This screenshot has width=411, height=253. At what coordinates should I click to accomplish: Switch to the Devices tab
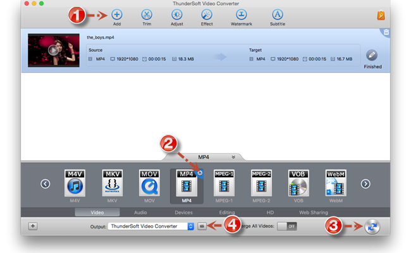pos(184,213)
